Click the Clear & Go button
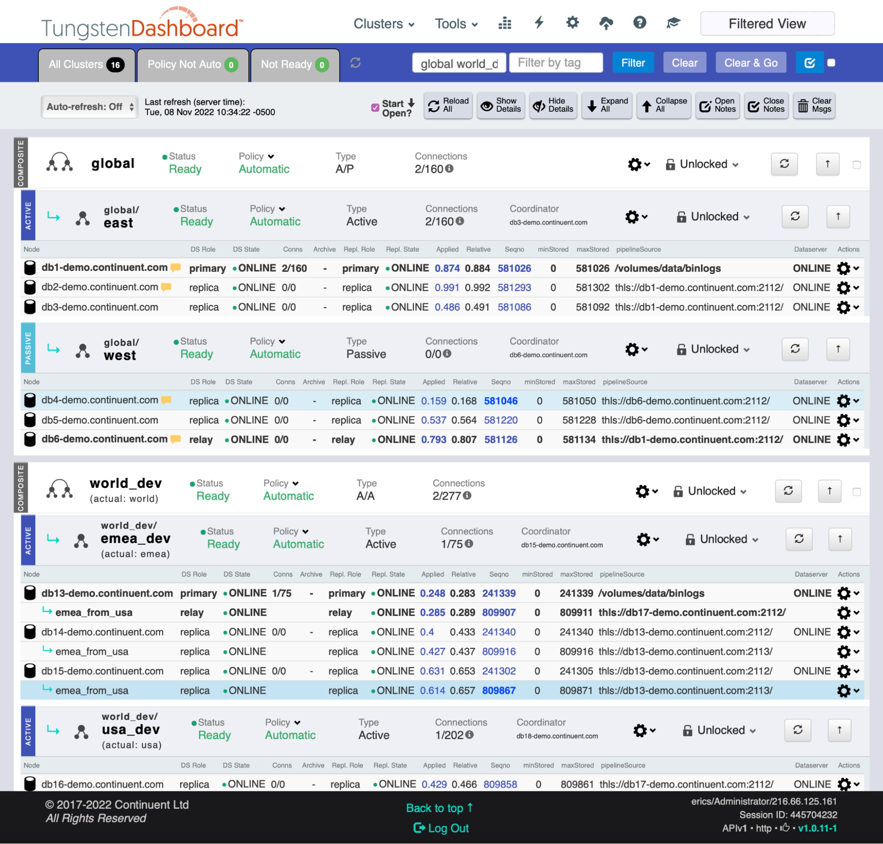883x844 pixels. 750,63
